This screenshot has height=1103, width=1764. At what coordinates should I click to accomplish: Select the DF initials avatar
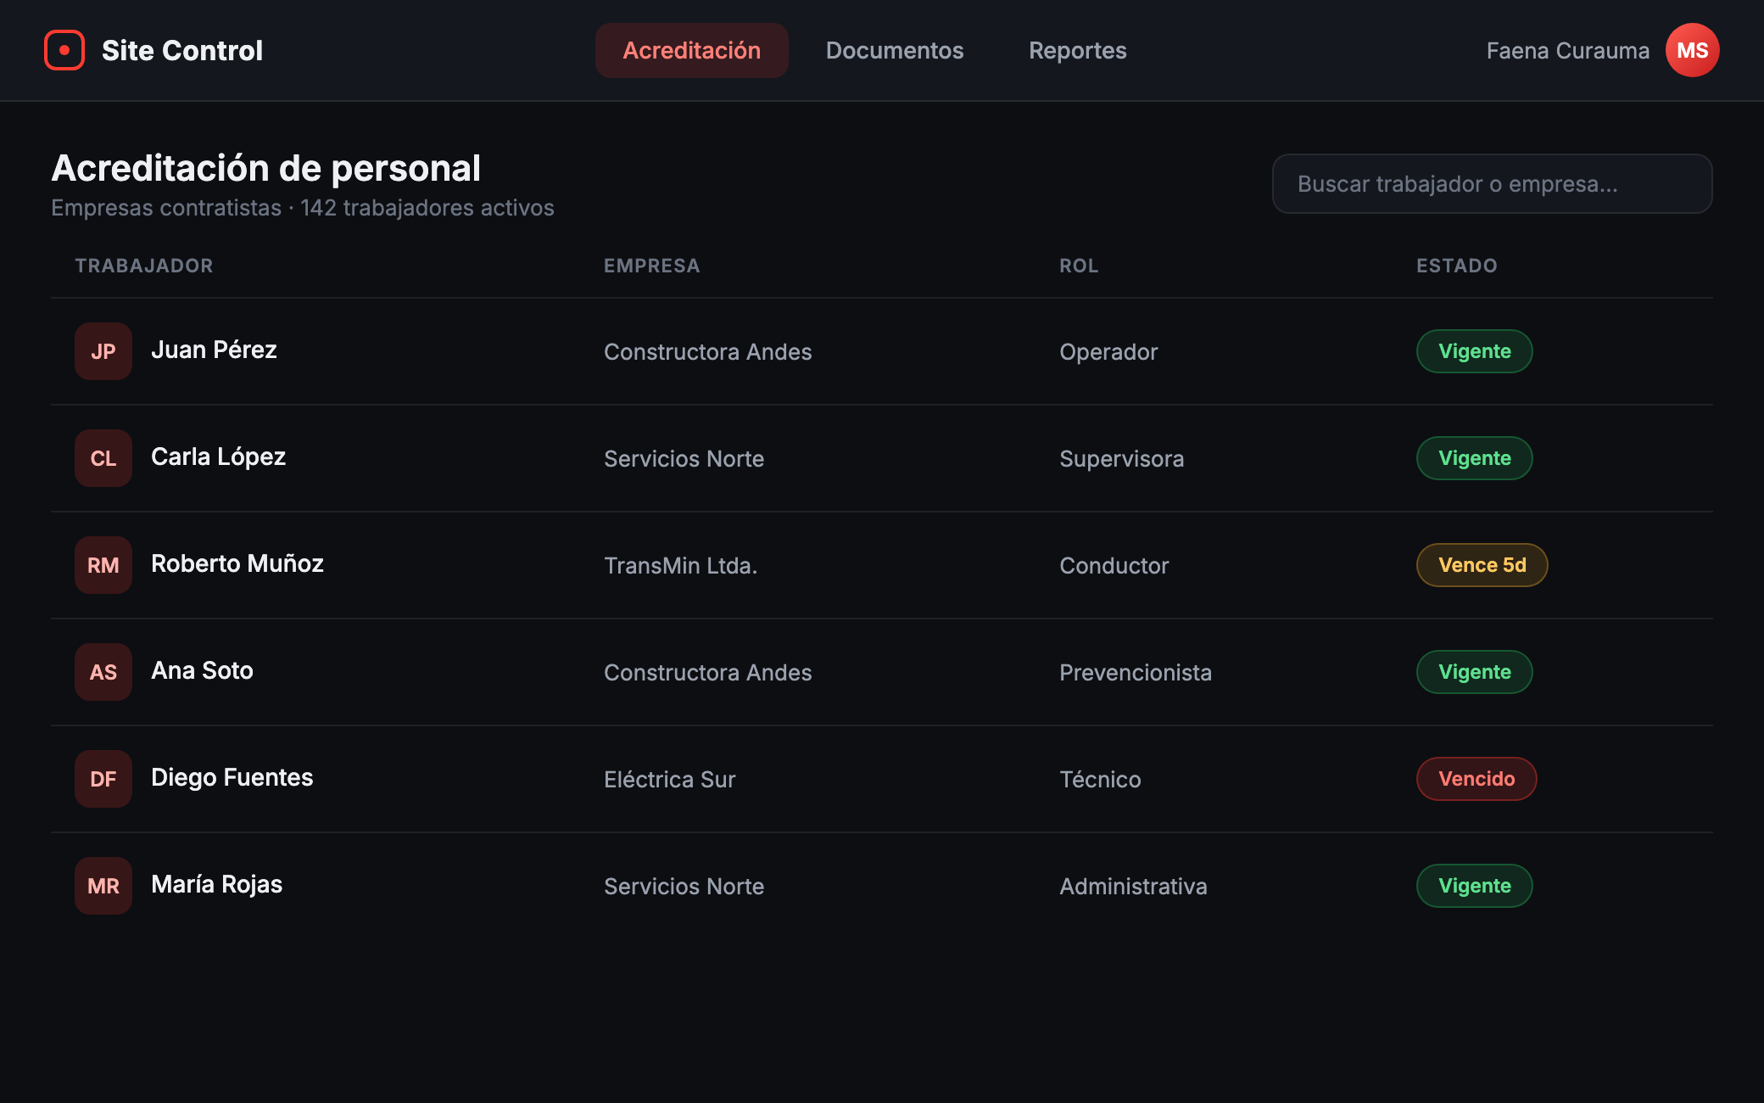click(103, 779)
